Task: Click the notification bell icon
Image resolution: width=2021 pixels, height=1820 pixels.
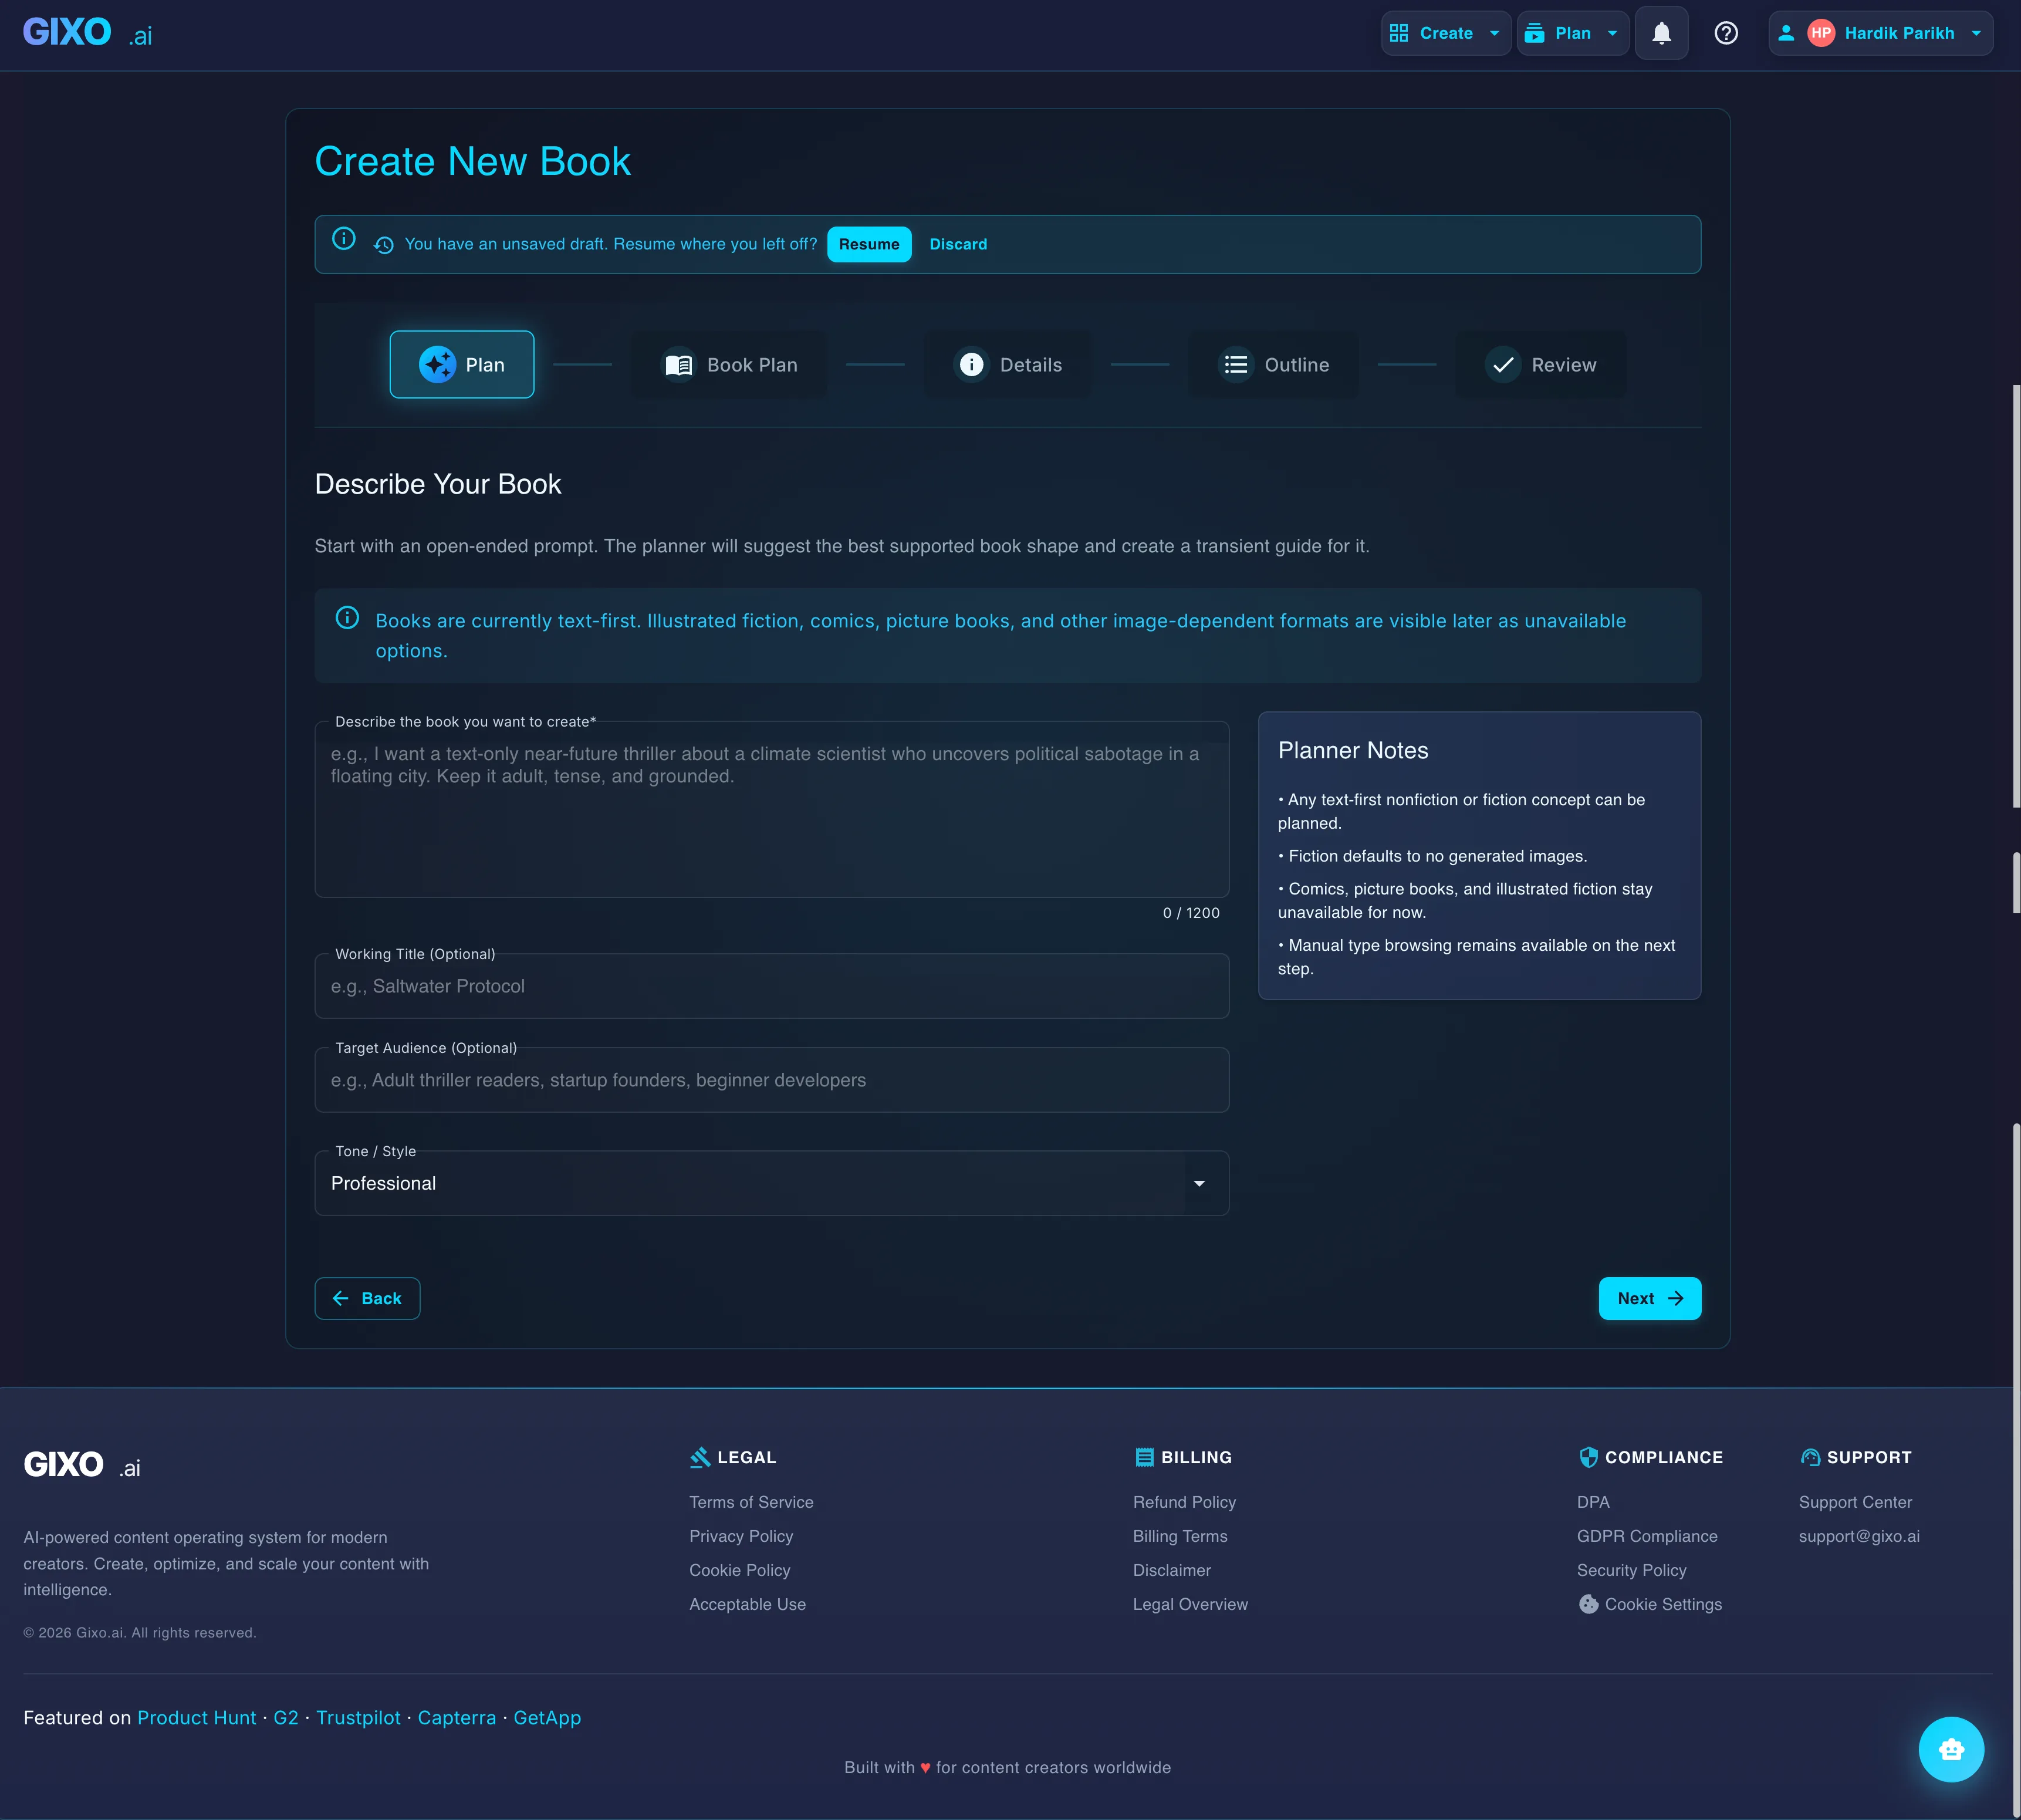Action: pyautogui.click(x=1661, y=33)
